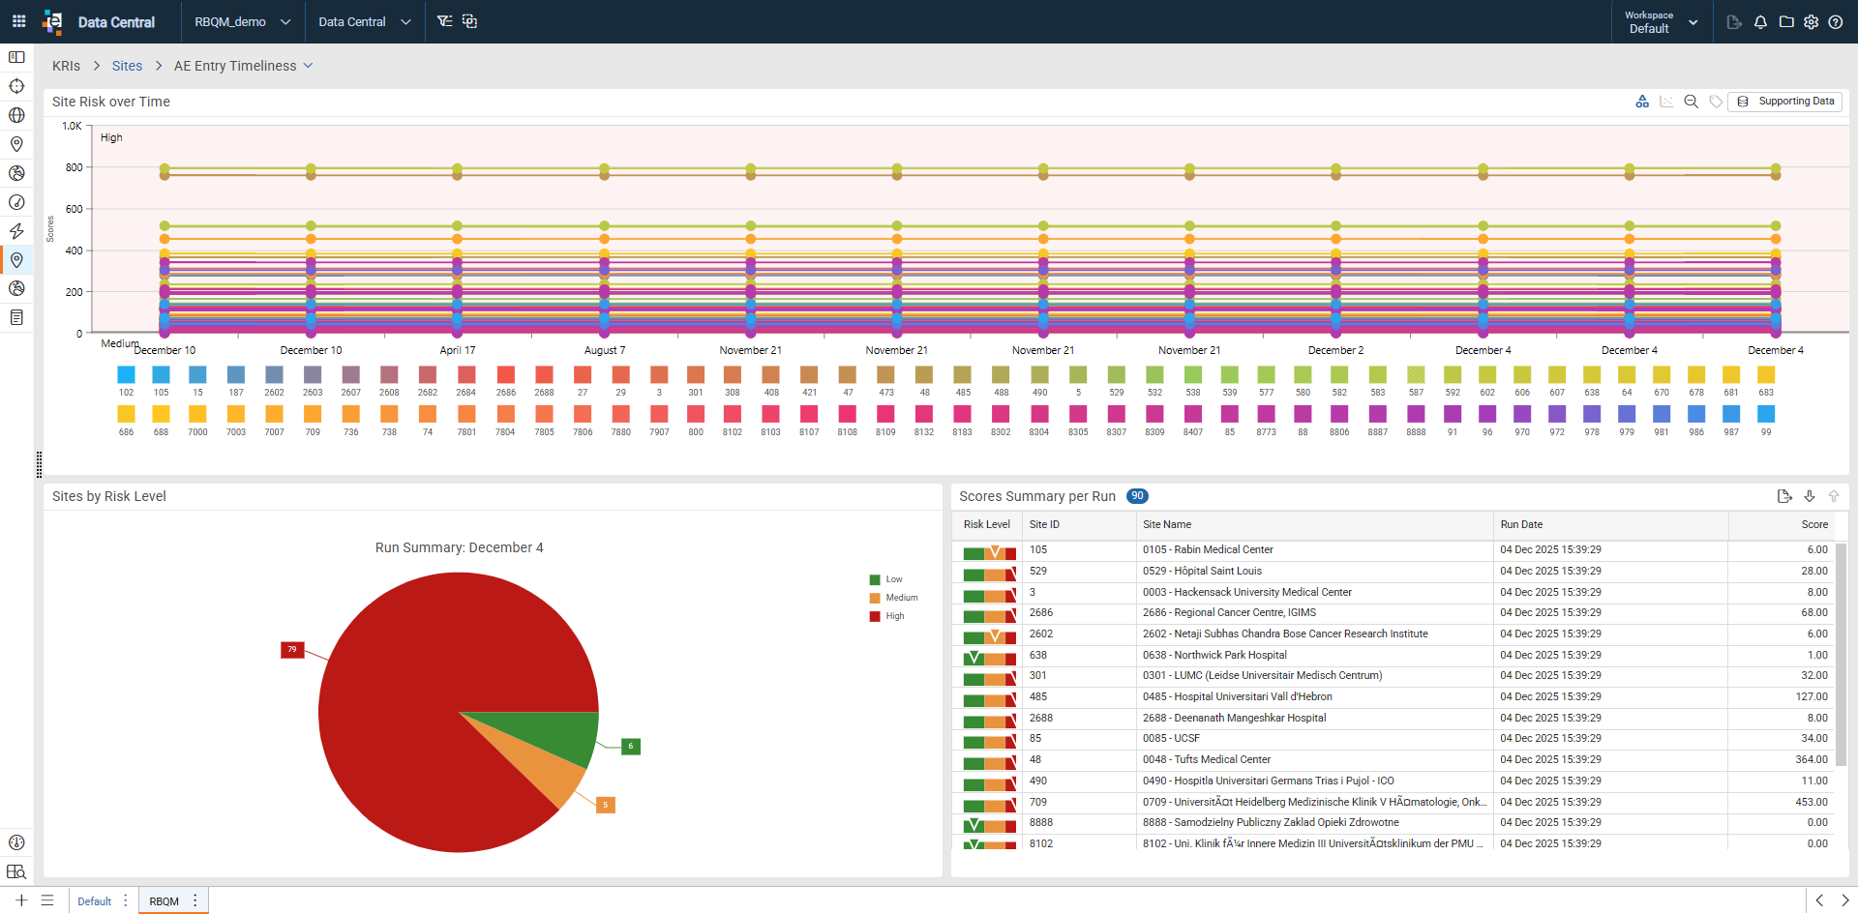
Task: Select the crosshair target sidebar icon
Action: click(16, 86)
